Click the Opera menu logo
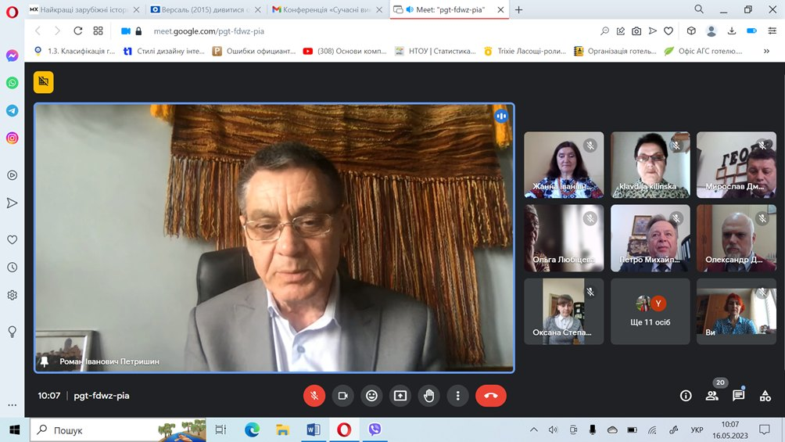 (12, 12)
